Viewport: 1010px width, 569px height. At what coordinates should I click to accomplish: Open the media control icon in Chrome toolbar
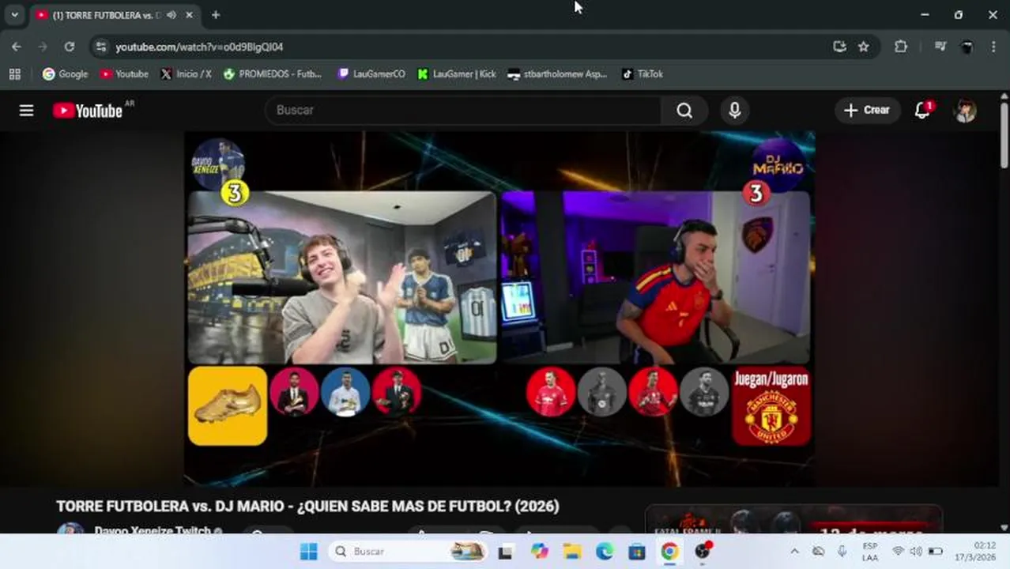pyautogui.click(x=940, y=47)
